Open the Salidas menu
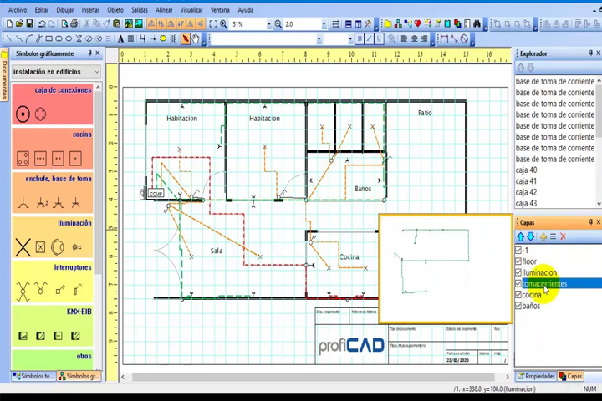 click(140, 10)
